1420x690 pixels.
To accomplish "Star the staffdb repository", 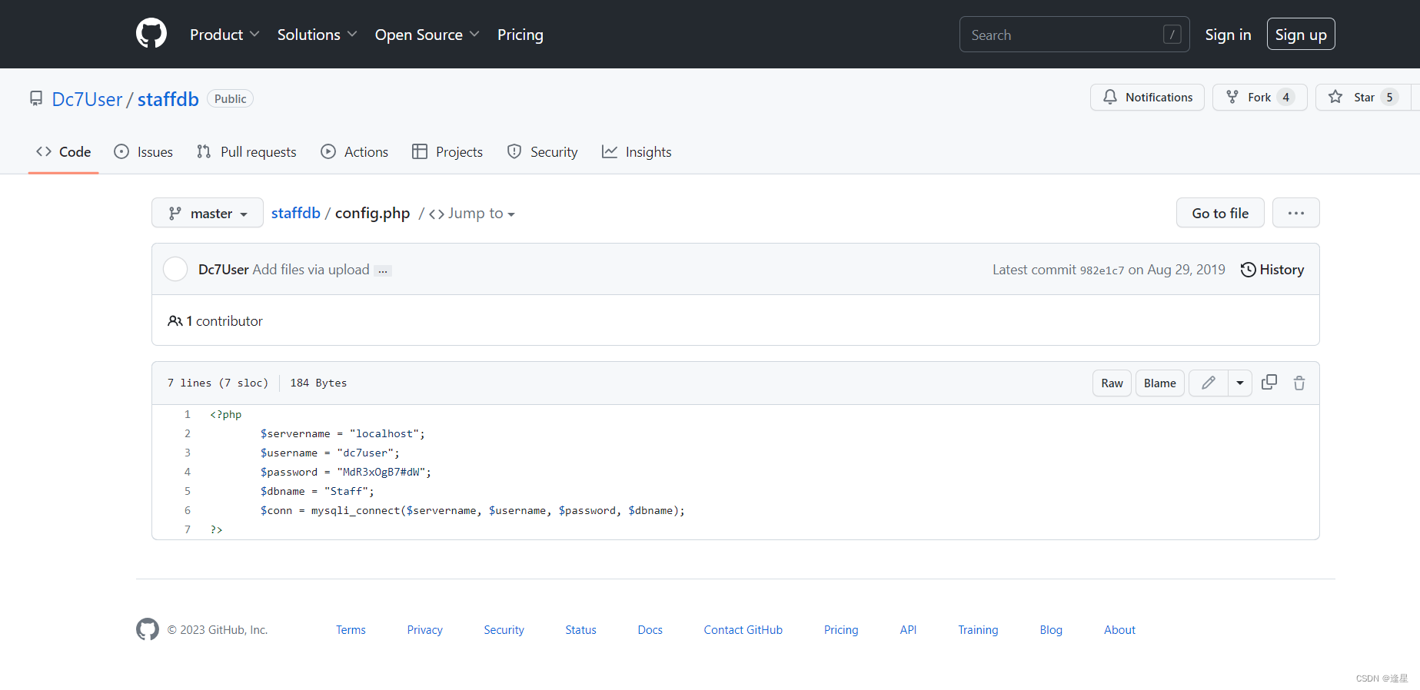I will click(1362, 98).
